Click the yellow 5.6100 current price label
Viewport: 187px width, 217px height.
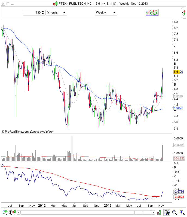click(178, 72)
